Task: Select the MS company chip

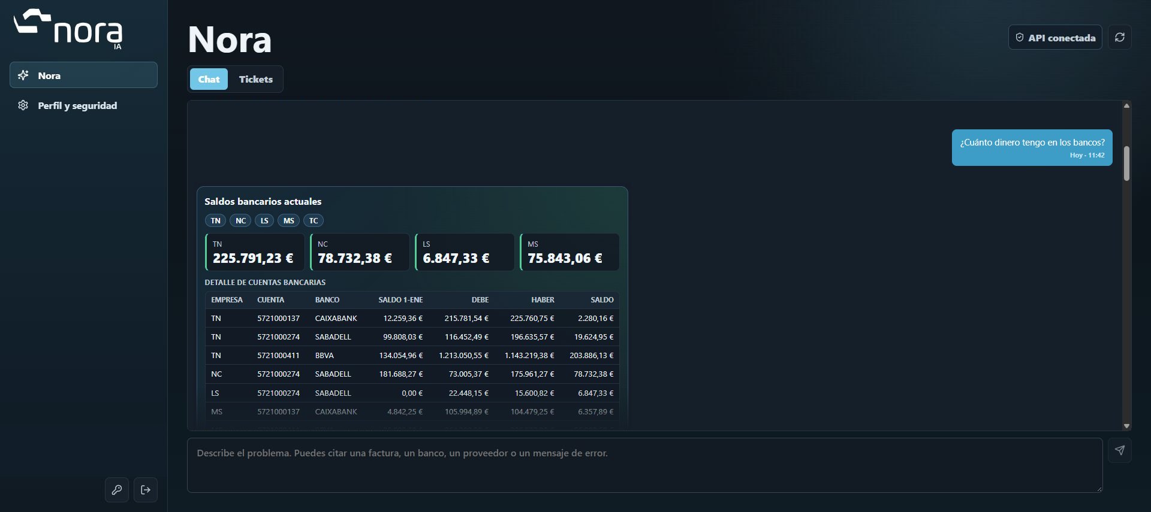Action: (289, 220)
